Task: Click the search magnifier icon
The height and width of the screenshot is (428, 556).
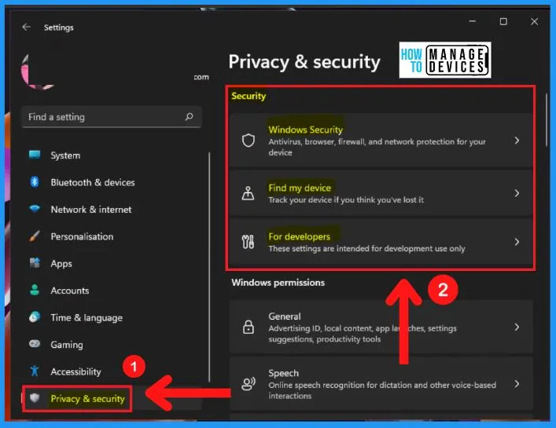Action: click(189, 116)
